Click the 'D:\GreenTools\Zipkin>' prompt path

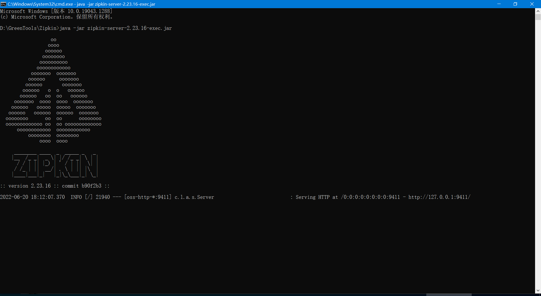(30, 28)
